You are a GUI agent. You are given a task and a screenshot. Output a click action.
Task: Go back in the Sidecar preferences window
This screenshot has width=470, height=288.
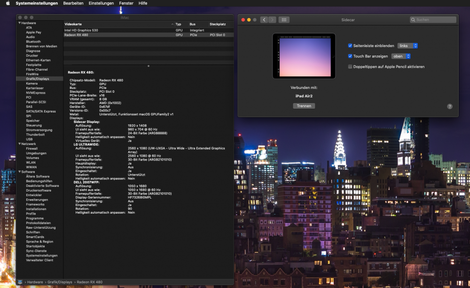click(x=264, y=20)
